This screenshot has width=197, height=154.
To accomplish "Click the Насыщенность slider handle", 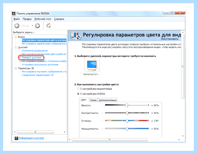I will tap(127, 129).
